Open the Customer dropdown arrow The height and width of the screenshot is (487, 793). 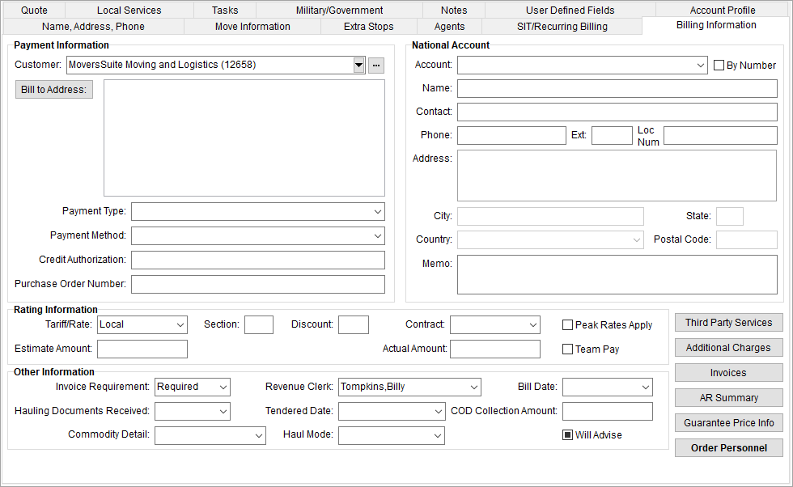coord(358,64)
